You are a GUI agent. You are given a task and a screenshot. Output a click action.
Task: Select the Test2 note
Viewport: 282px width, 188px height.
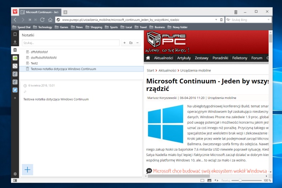pos(81,63)
